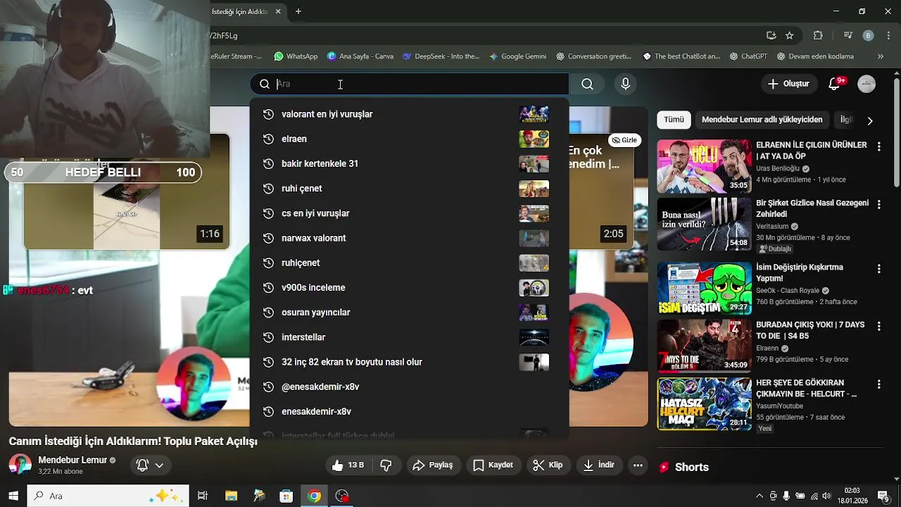Click 32 inç 82 ekran tv suggestion

(409, 362)
